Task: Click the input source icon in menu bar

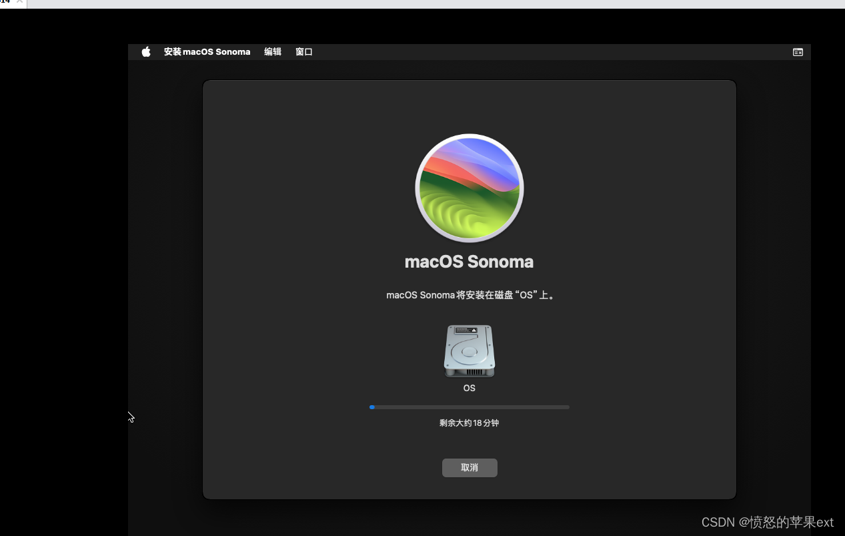Action: pos(798,51)
